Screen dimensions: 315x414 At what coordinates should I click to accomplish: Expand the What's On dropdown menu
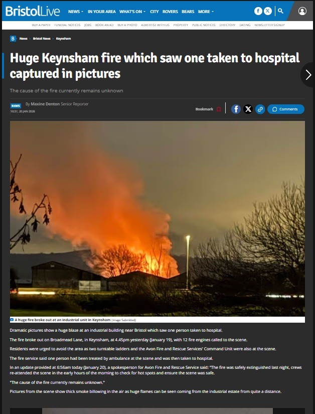click(132, 12)
